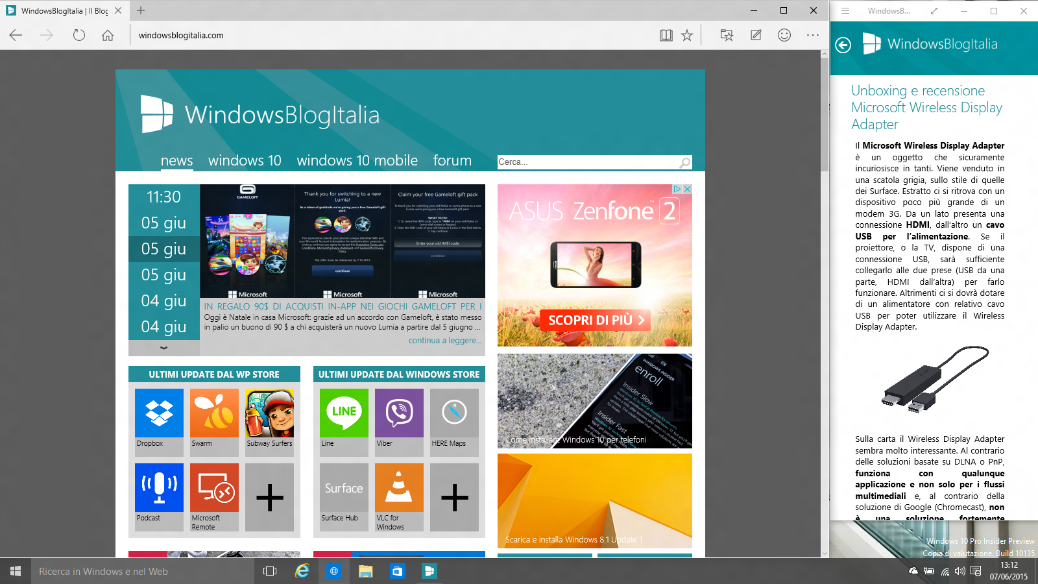Follow the 'continua a leggere...' link

(x=445, y=340)
